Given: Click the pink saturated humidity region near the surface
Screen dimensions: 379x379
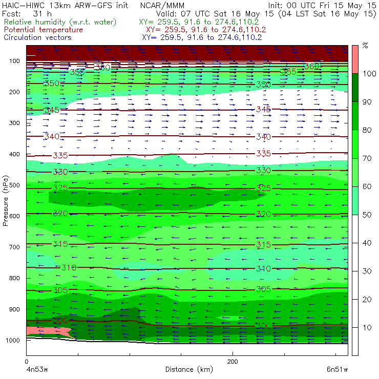Looking at the screenshot, I should pos(47,331).
